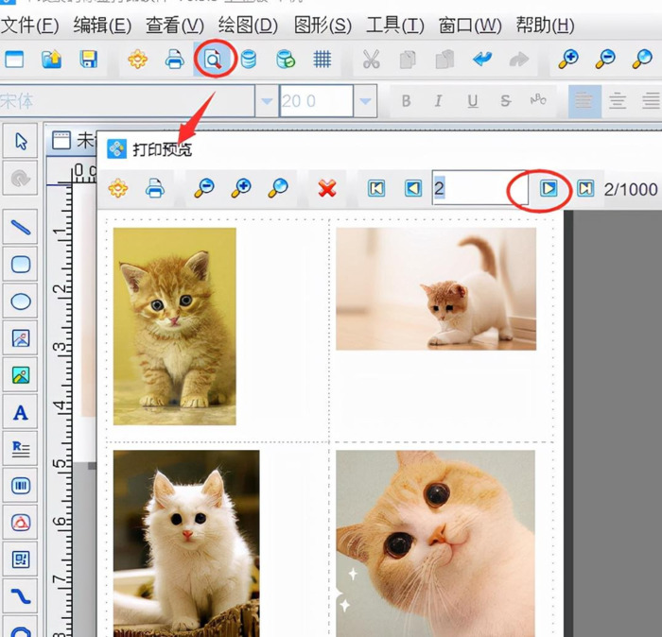Jump to last page in preview
This screenshot has width=662, height=637.
585,189
